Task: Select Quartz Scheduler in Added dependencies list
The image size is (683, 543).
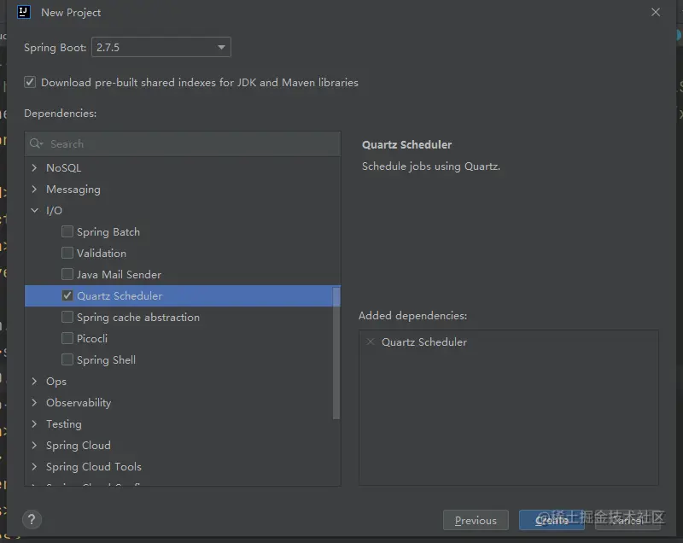Action: click(423, 342)
